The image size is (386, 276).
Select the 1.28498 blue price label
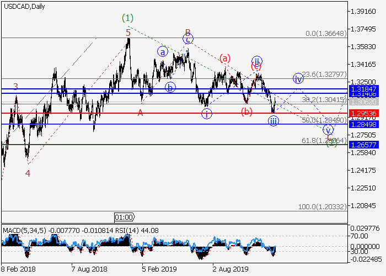[363, 124]
